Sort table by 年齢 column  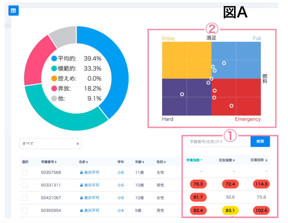coord(140,162)
